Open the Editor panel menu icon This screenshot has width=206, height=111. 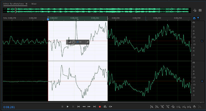27,4
